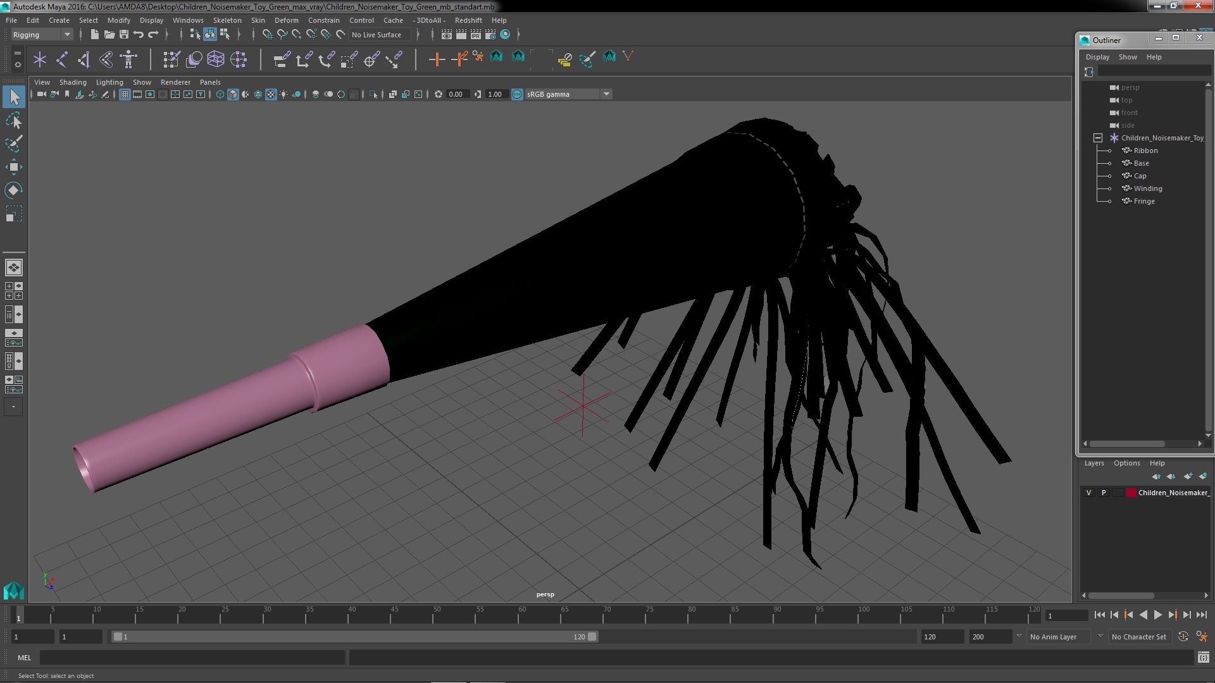Click the MEL command input field
Viewport: 1215px width, 683px height.
192,658
